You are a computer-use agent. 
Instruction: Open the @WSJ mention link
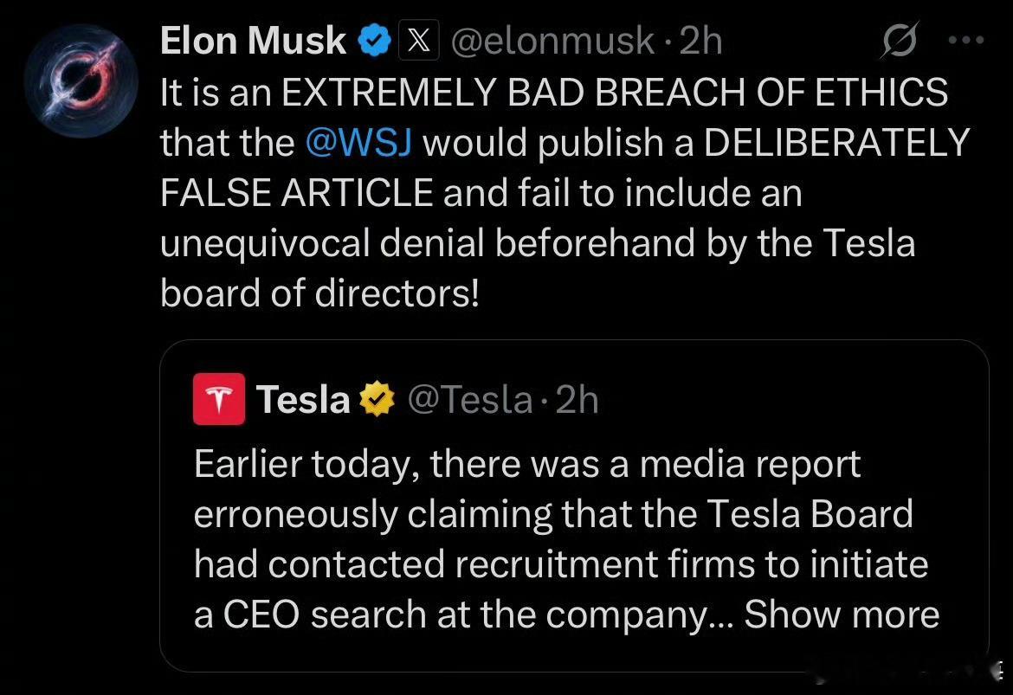pos(358,142)
